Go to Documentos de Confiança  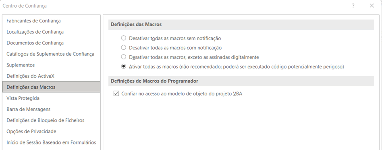pyautogui.click(x=51, y=43)
